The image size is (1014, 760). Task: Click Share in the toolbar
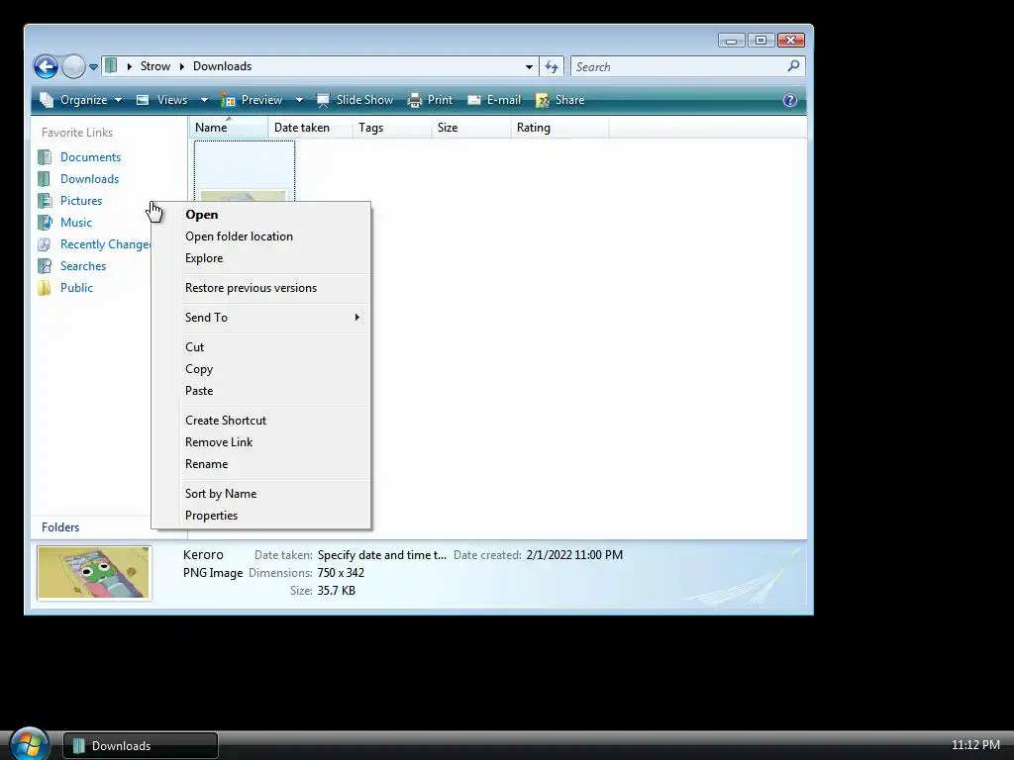tap(560, 100)
